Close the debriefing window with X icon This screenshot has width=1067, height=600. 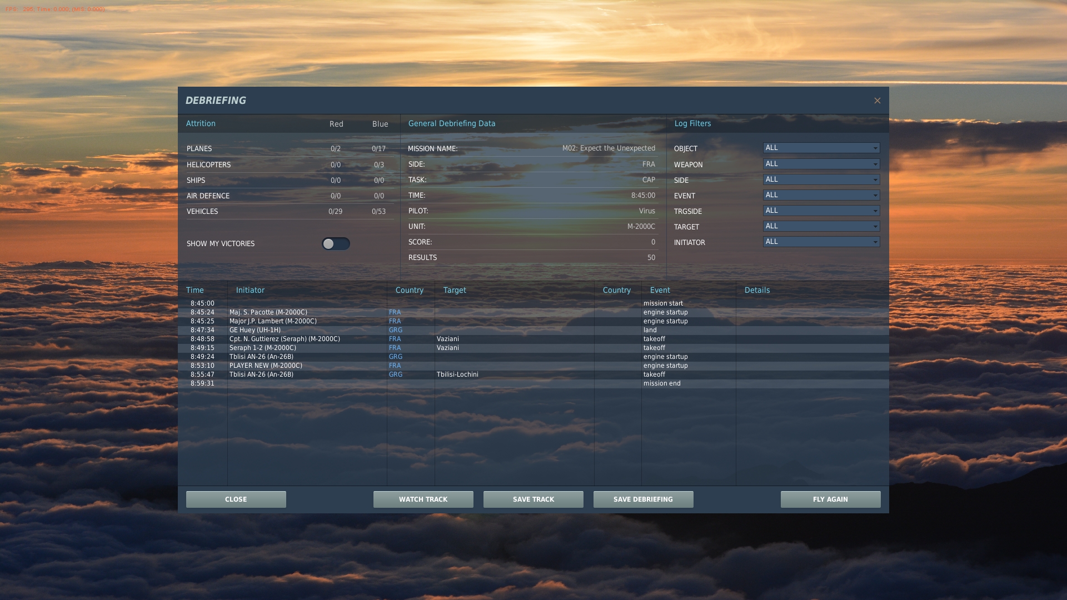point(877,101)
